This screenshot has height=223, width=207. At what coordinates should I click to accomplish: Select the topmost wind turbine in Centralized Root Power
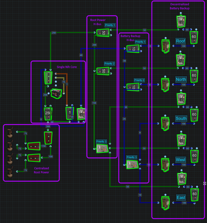tap(10, 132)
